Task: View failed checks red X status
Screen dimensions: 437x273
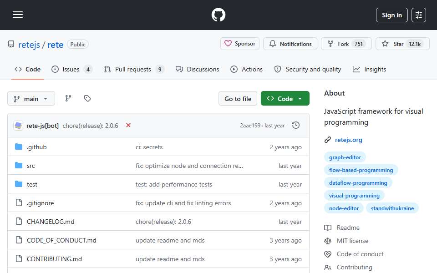Action: tap(128, 126)
